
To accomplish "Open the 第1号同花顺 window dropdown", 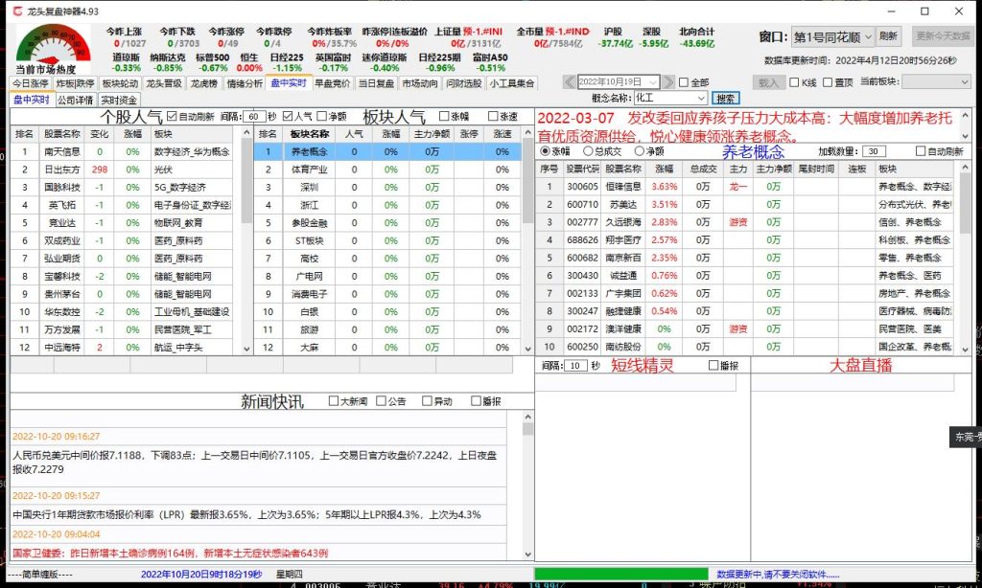I will (868, 36).
